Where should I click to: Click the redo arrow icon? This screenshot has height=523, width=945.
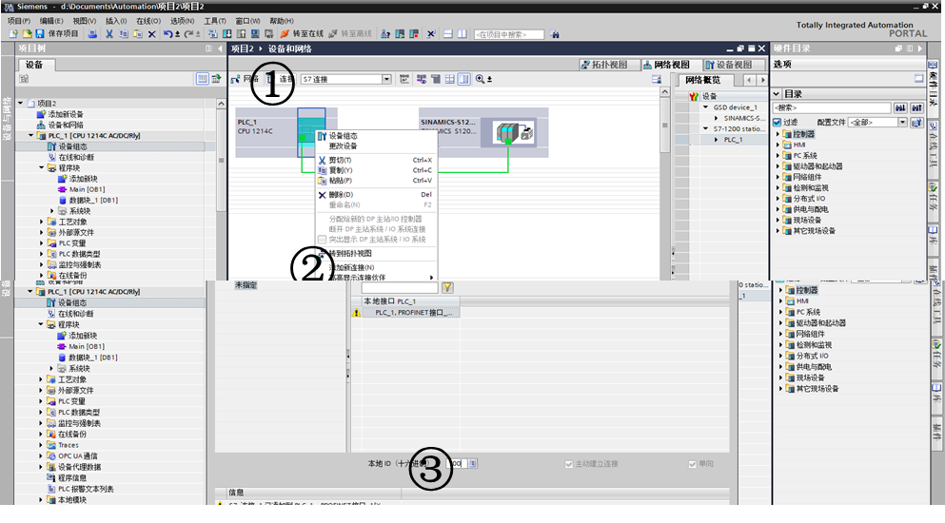(189, 33)
